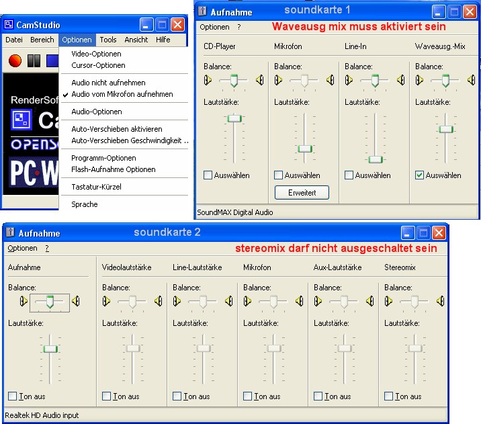Uncheck Waveausg.-Mix Auswählen checkbox
This screenshot has height=424, width=481.
pos(419,175)
